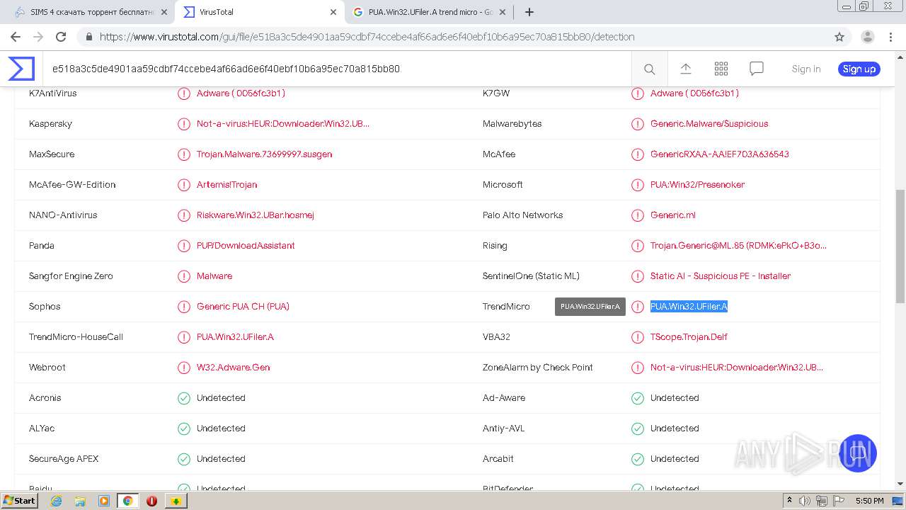The image size is (906, 510).
Task: Go back with the browser arrow
Action: click(16, 37)
